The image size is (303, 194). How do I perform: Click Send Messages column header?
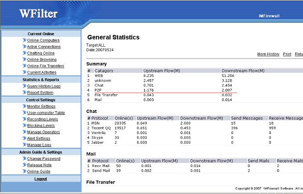point(247,118)
